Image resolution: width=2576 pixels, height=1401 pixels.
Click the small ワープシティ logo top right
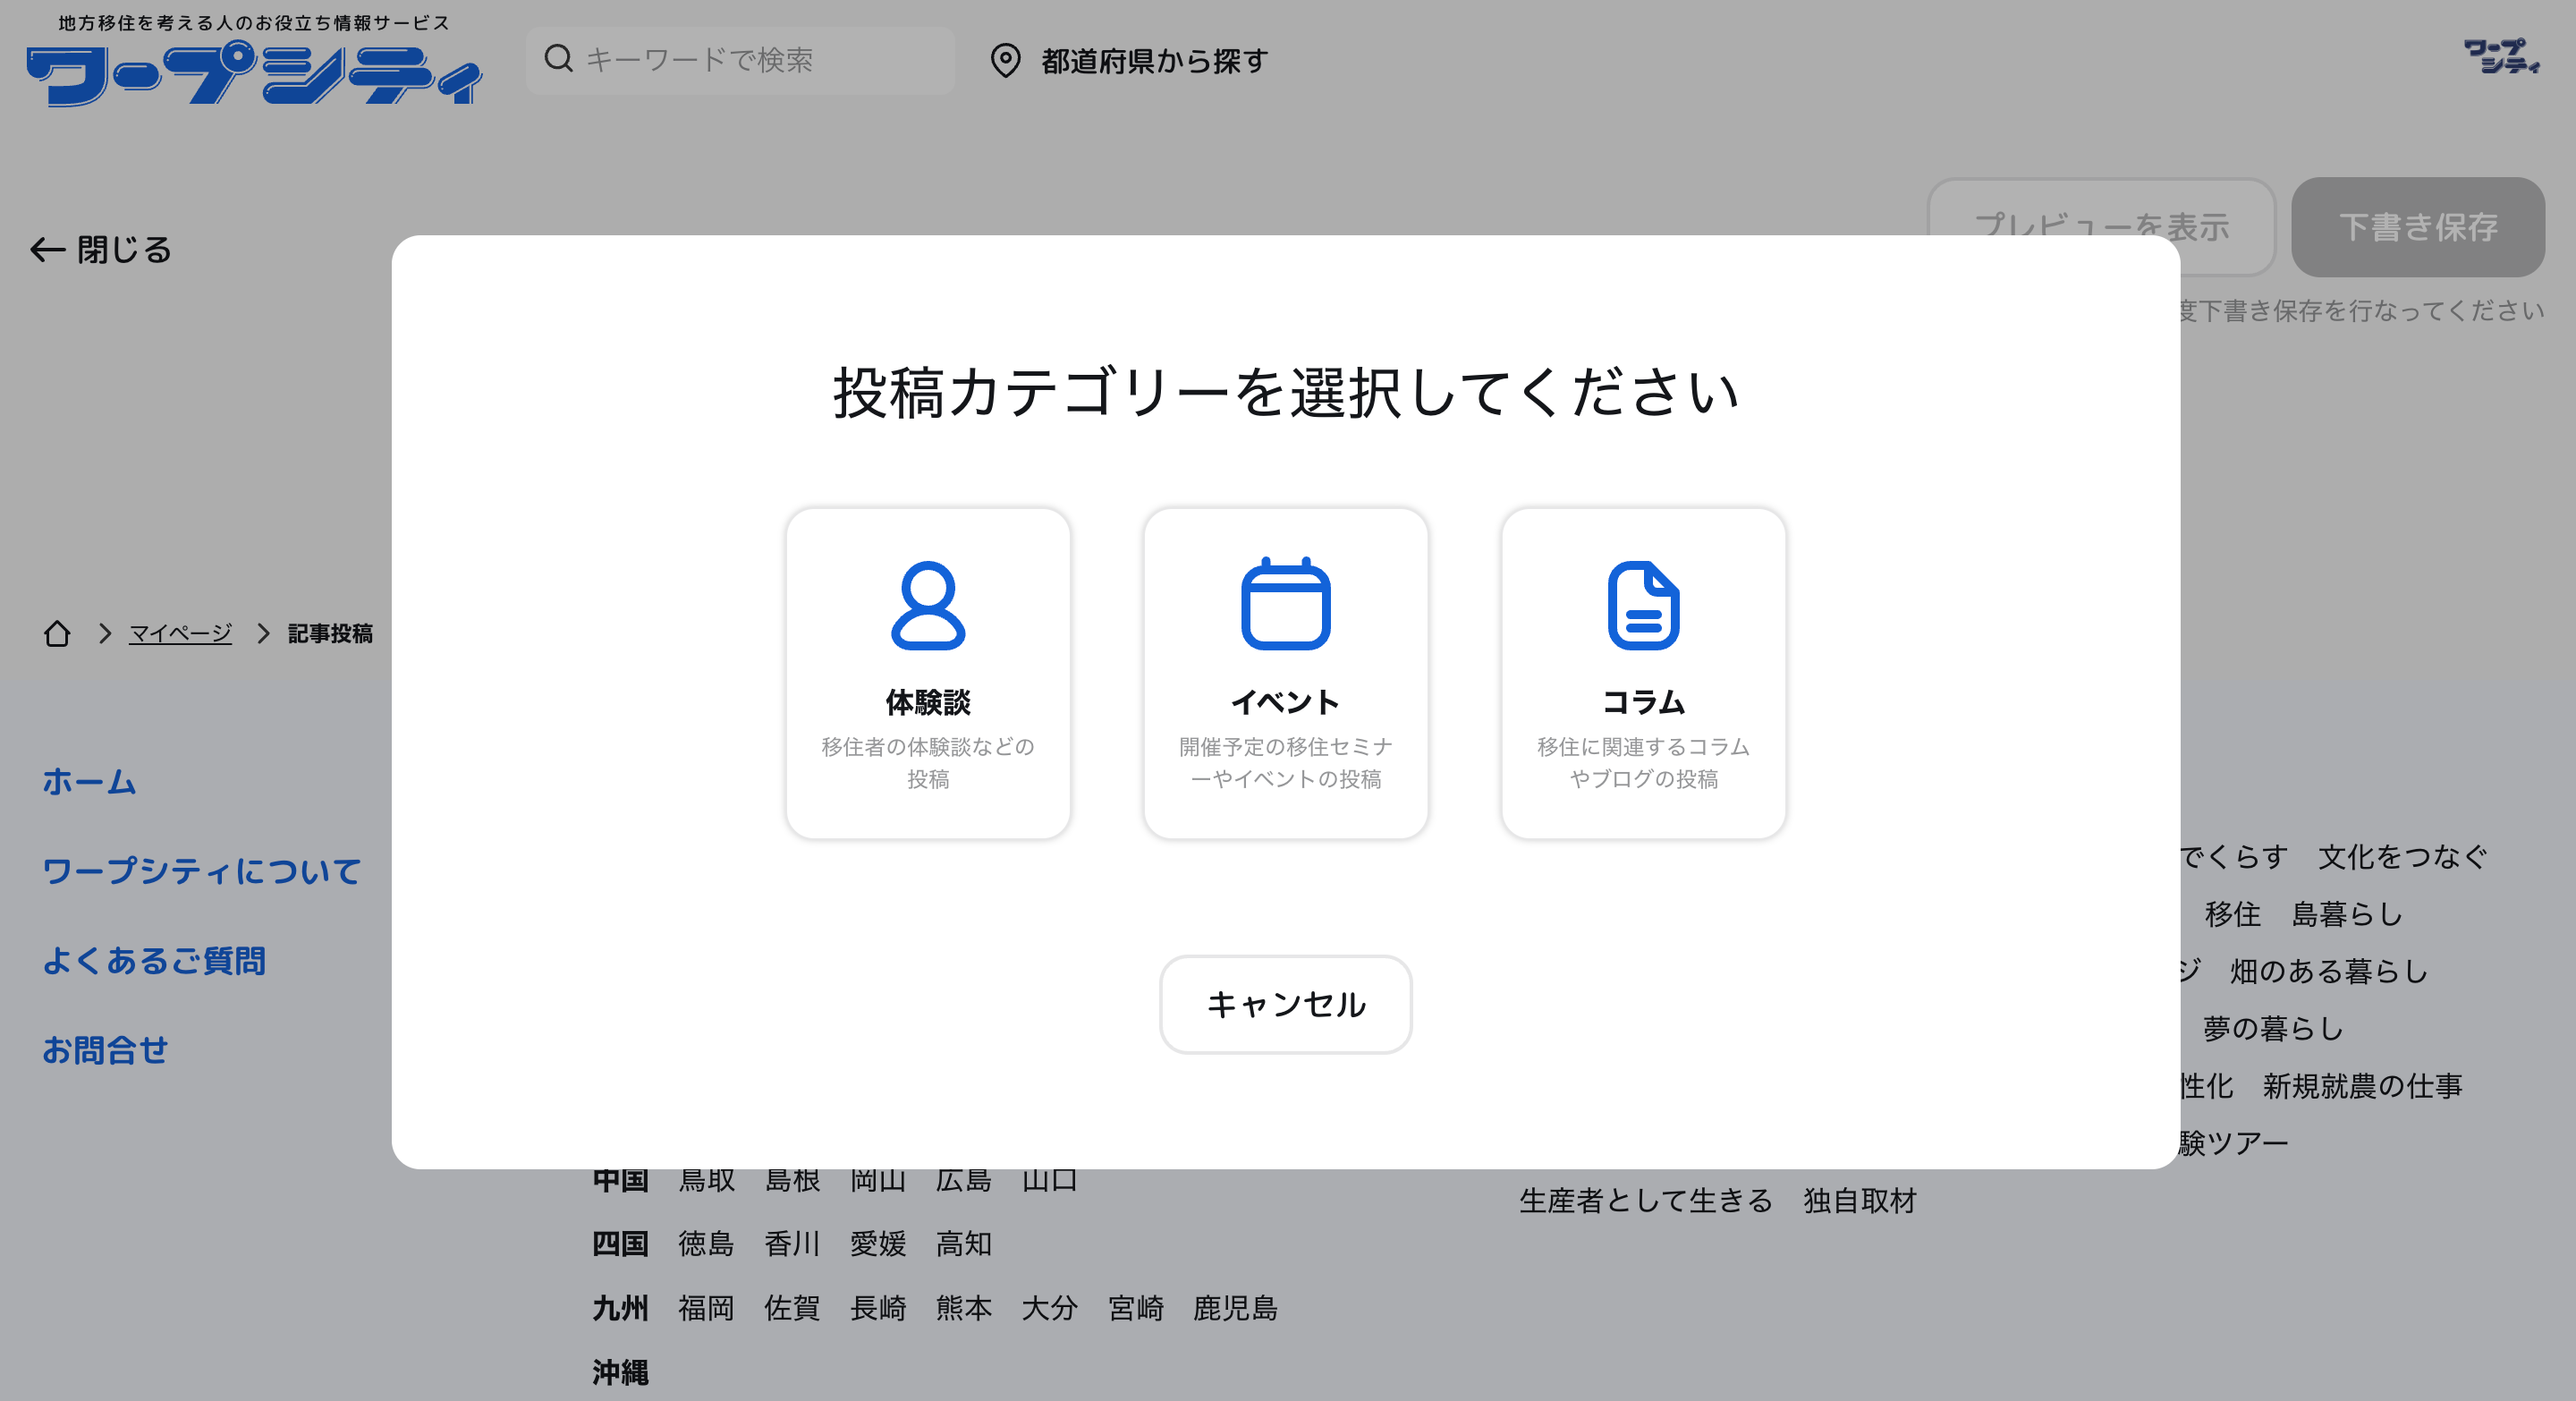[2500, 57]
